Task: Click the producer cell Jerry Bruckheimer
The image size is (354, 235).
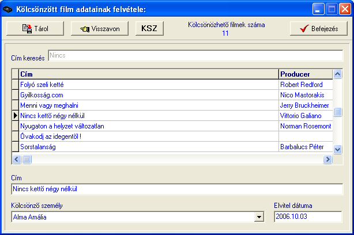Action: (306, 105)
